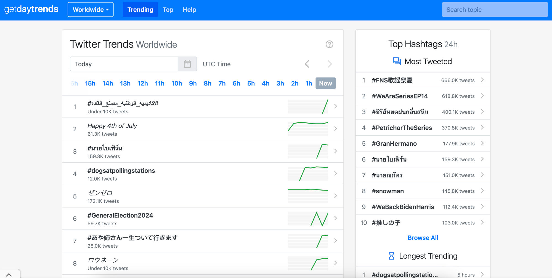The width and height of the screenshot is (552, 278).
Task: Click the help question mark icon
Action: tap(330, 44)
